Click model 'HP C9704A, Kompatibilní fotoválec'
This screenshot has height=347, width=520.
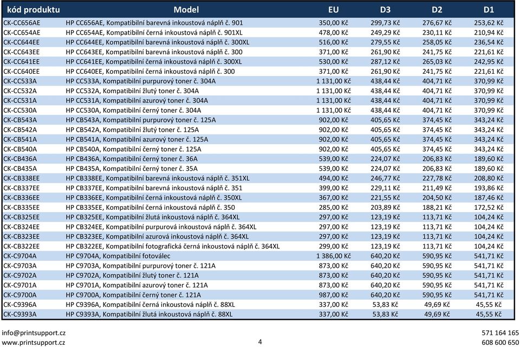click(118, 256)
